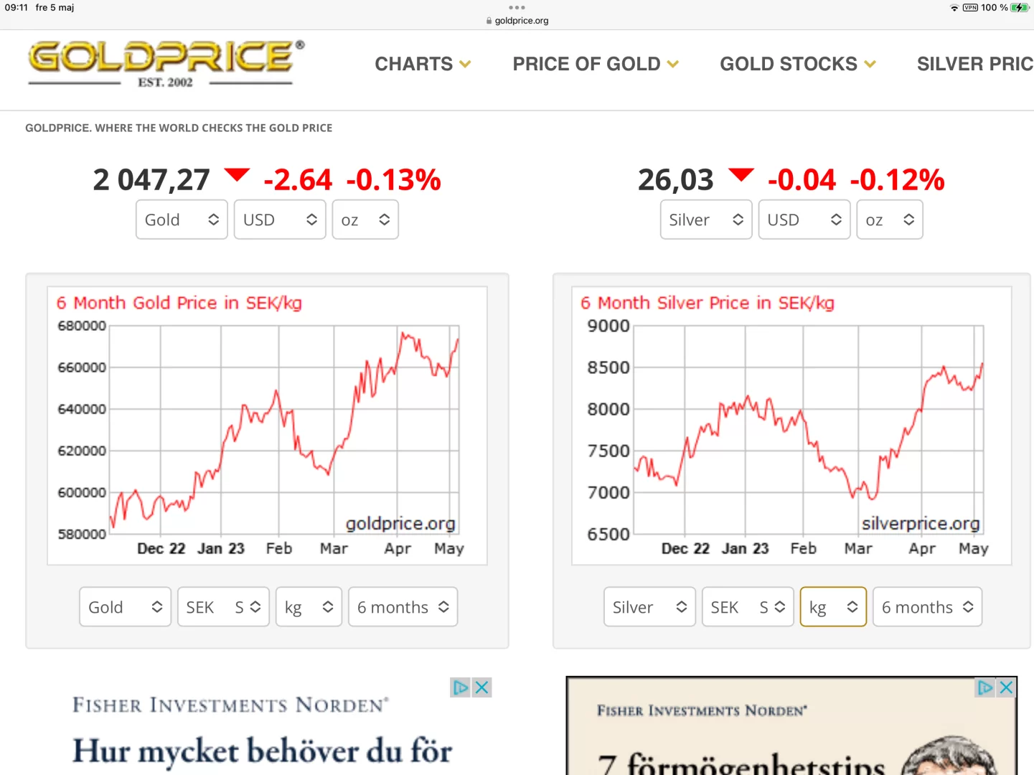Tap the VPN status icon
Screen dimensions: 1034x775
[x=970, y=8]
